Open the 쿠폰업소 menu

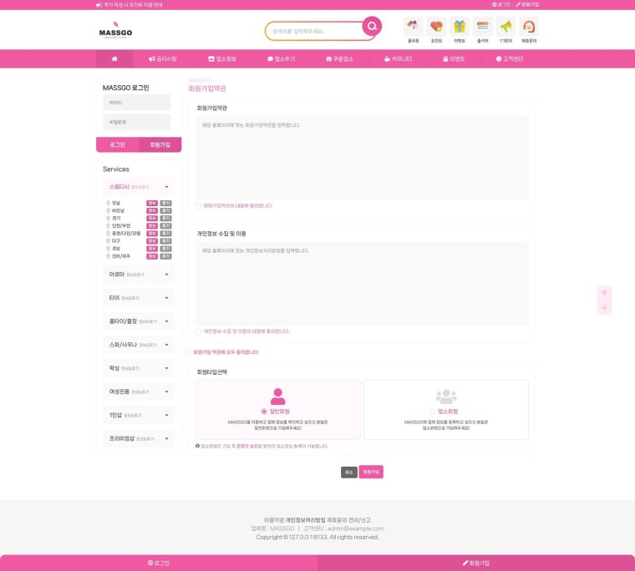click(339, 58)
